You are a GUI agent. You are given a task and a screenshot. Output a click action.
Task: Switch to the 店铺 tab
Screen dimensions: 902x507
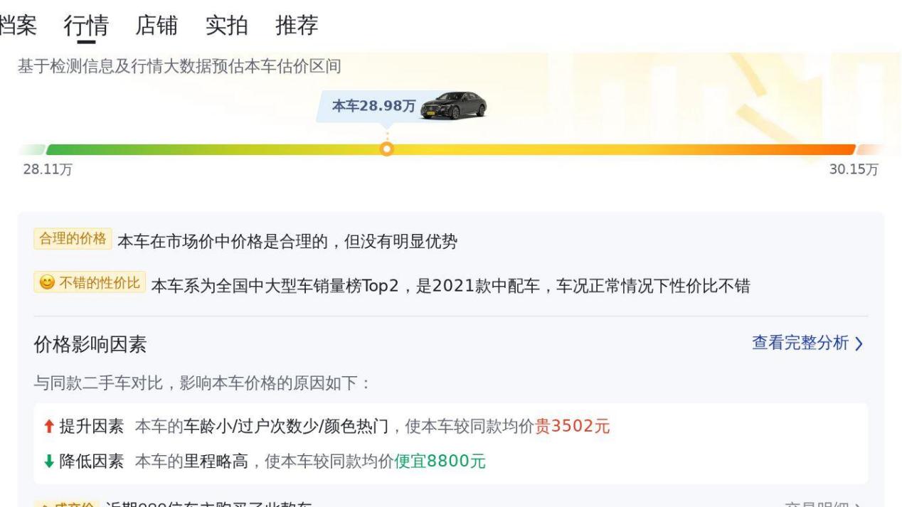point(156,26)
